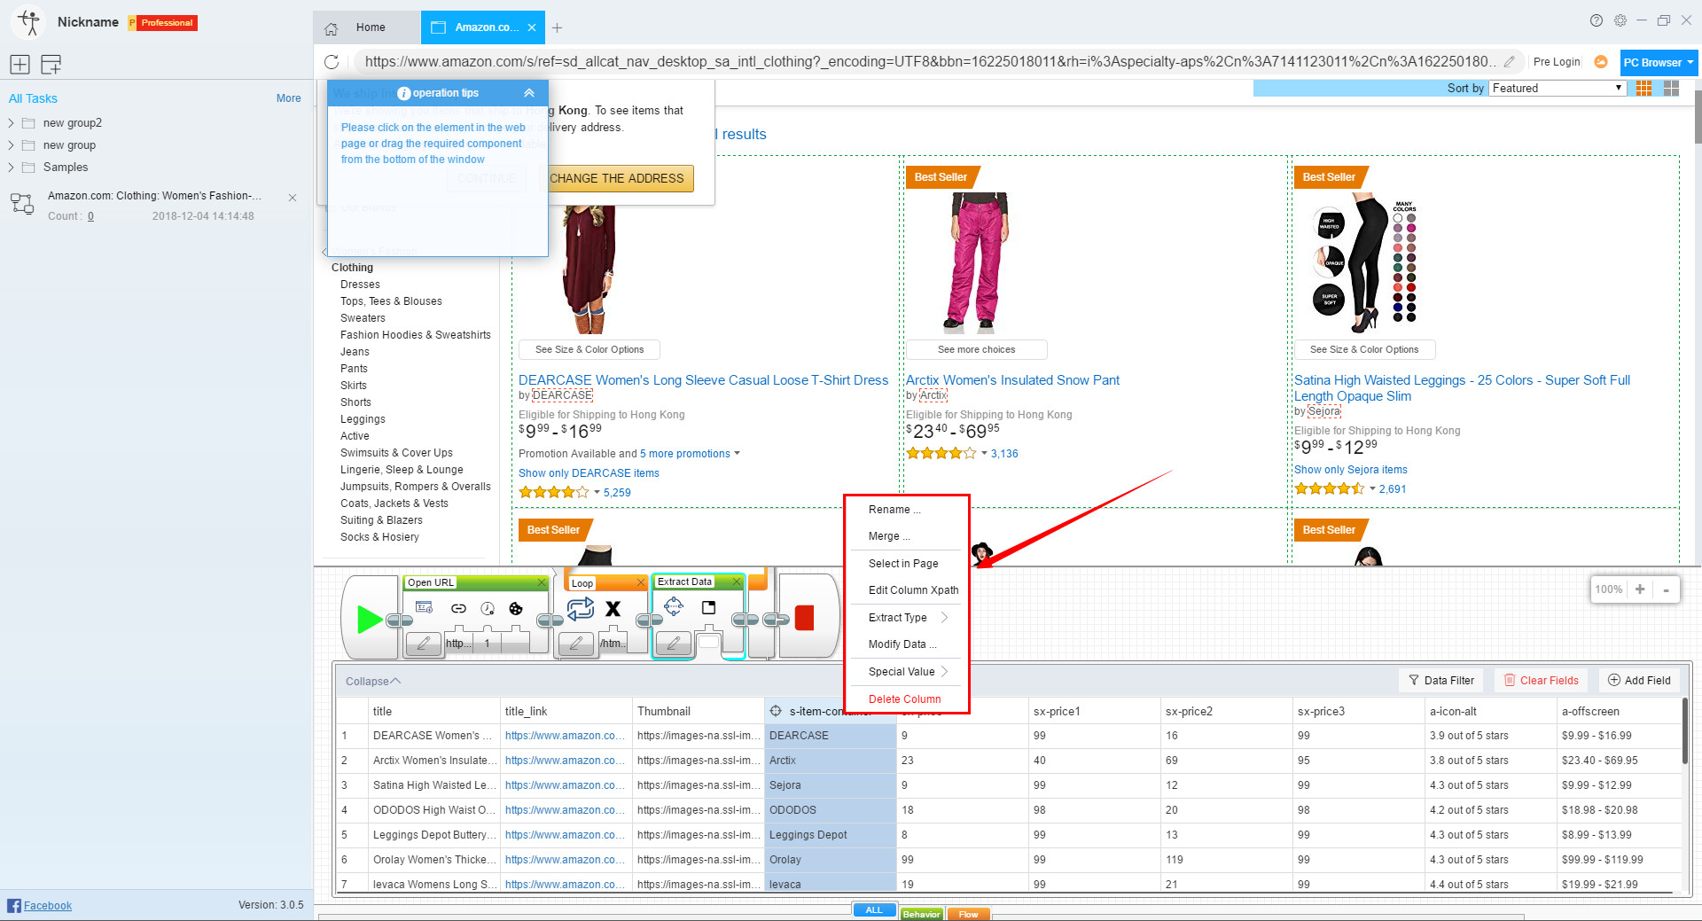This screenshot has height=921, width=1702.
Task: Click the Extract Data crosshair icon
Action: tap(674, 606)
